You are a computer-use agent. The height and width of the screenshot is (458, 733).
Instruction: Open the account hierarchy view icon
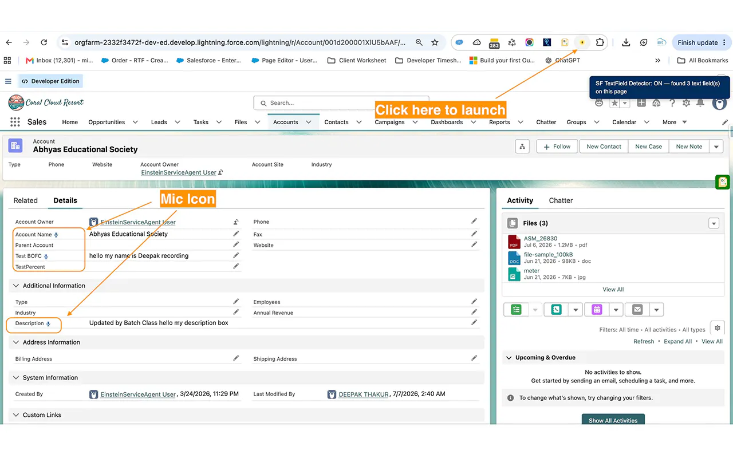tap(522, 147)
